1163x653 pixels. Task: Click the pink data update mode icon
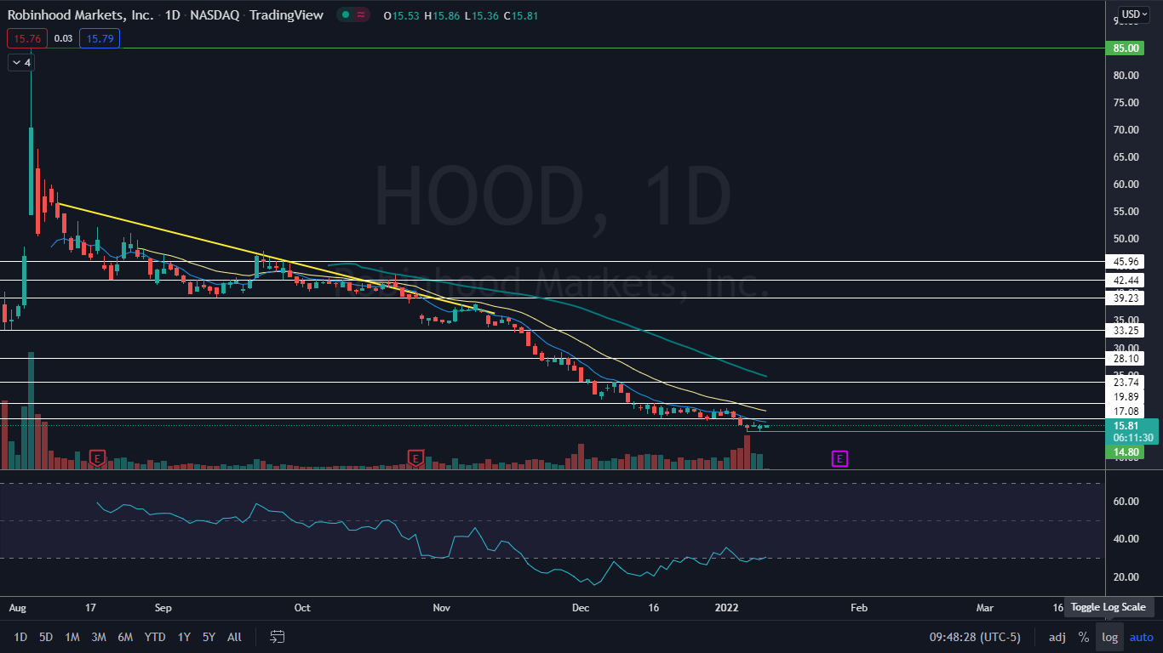[x=361, y=15]
